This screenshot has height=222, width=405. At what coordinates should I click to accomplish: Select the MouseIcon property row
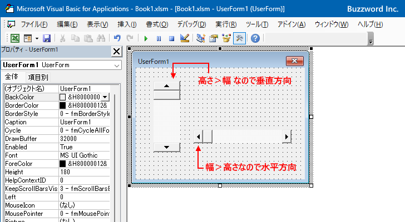pos(57,205)
